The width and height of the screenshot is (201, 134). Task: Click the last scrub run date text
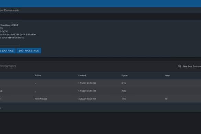point(18,34)
